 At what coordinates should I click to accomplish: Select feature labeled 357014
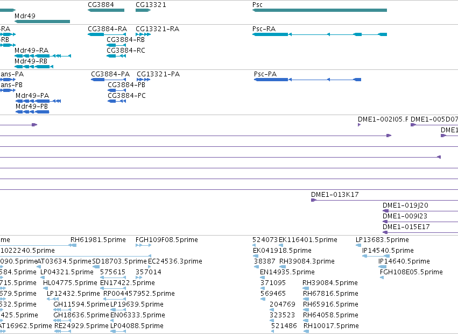[x=149, y=272]
